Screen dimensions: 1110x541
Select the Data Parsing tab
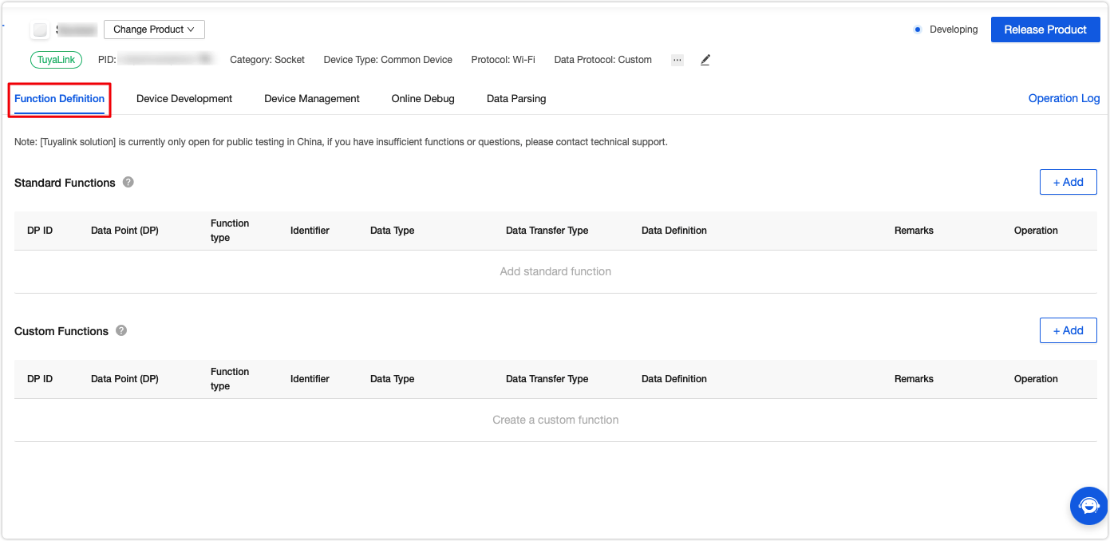coord(516,99)
